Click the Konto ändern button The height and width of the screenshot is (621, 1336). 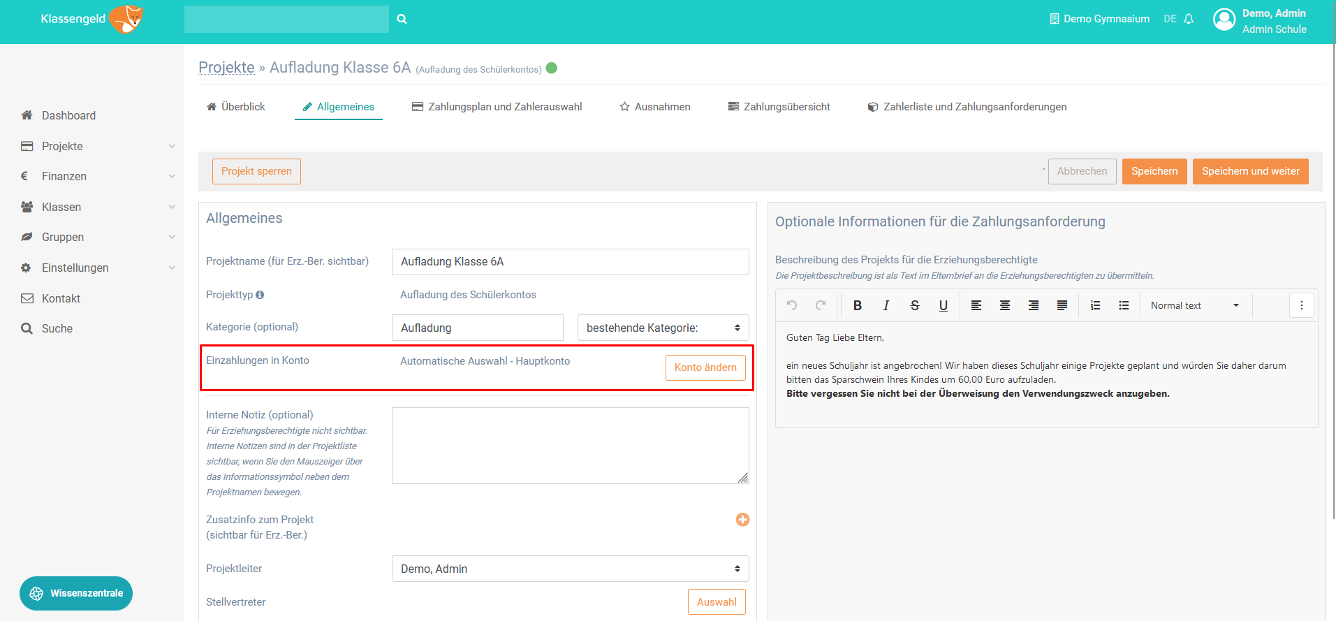(705, 367)
